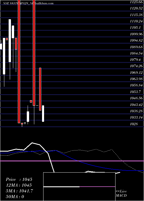
Task: Click the horizontal magenta zero line
Action: coord(72,161)
